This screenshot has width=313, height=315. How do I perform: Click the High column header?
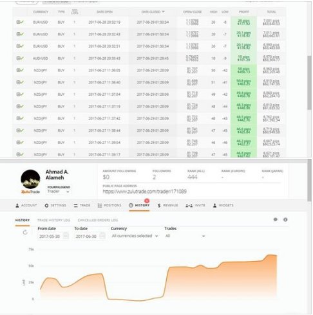pyautogui.click(x=213, y=12)
